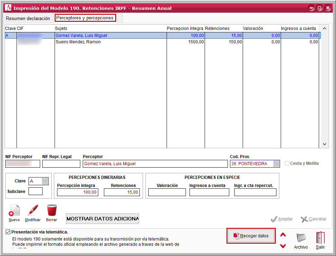336x256 pixels.
Task: Click the Borrar trash bin icon
Action: (52, 210)
